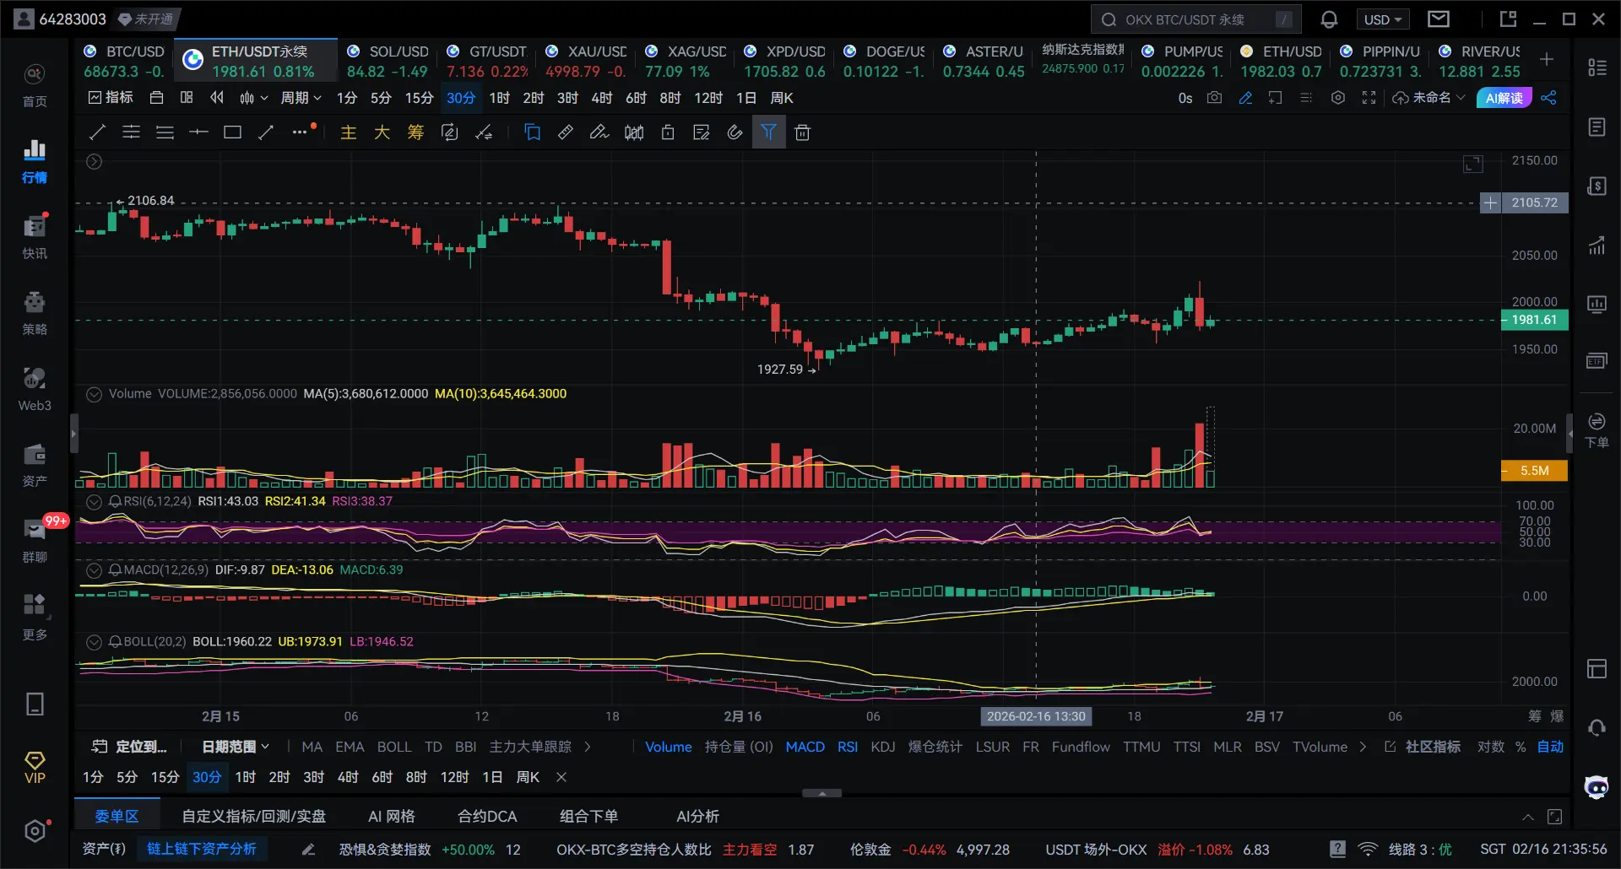The width and height of the screenshot is (1621, 869).
Task: Open the AI 网格 tab
Action: [392, 817]
